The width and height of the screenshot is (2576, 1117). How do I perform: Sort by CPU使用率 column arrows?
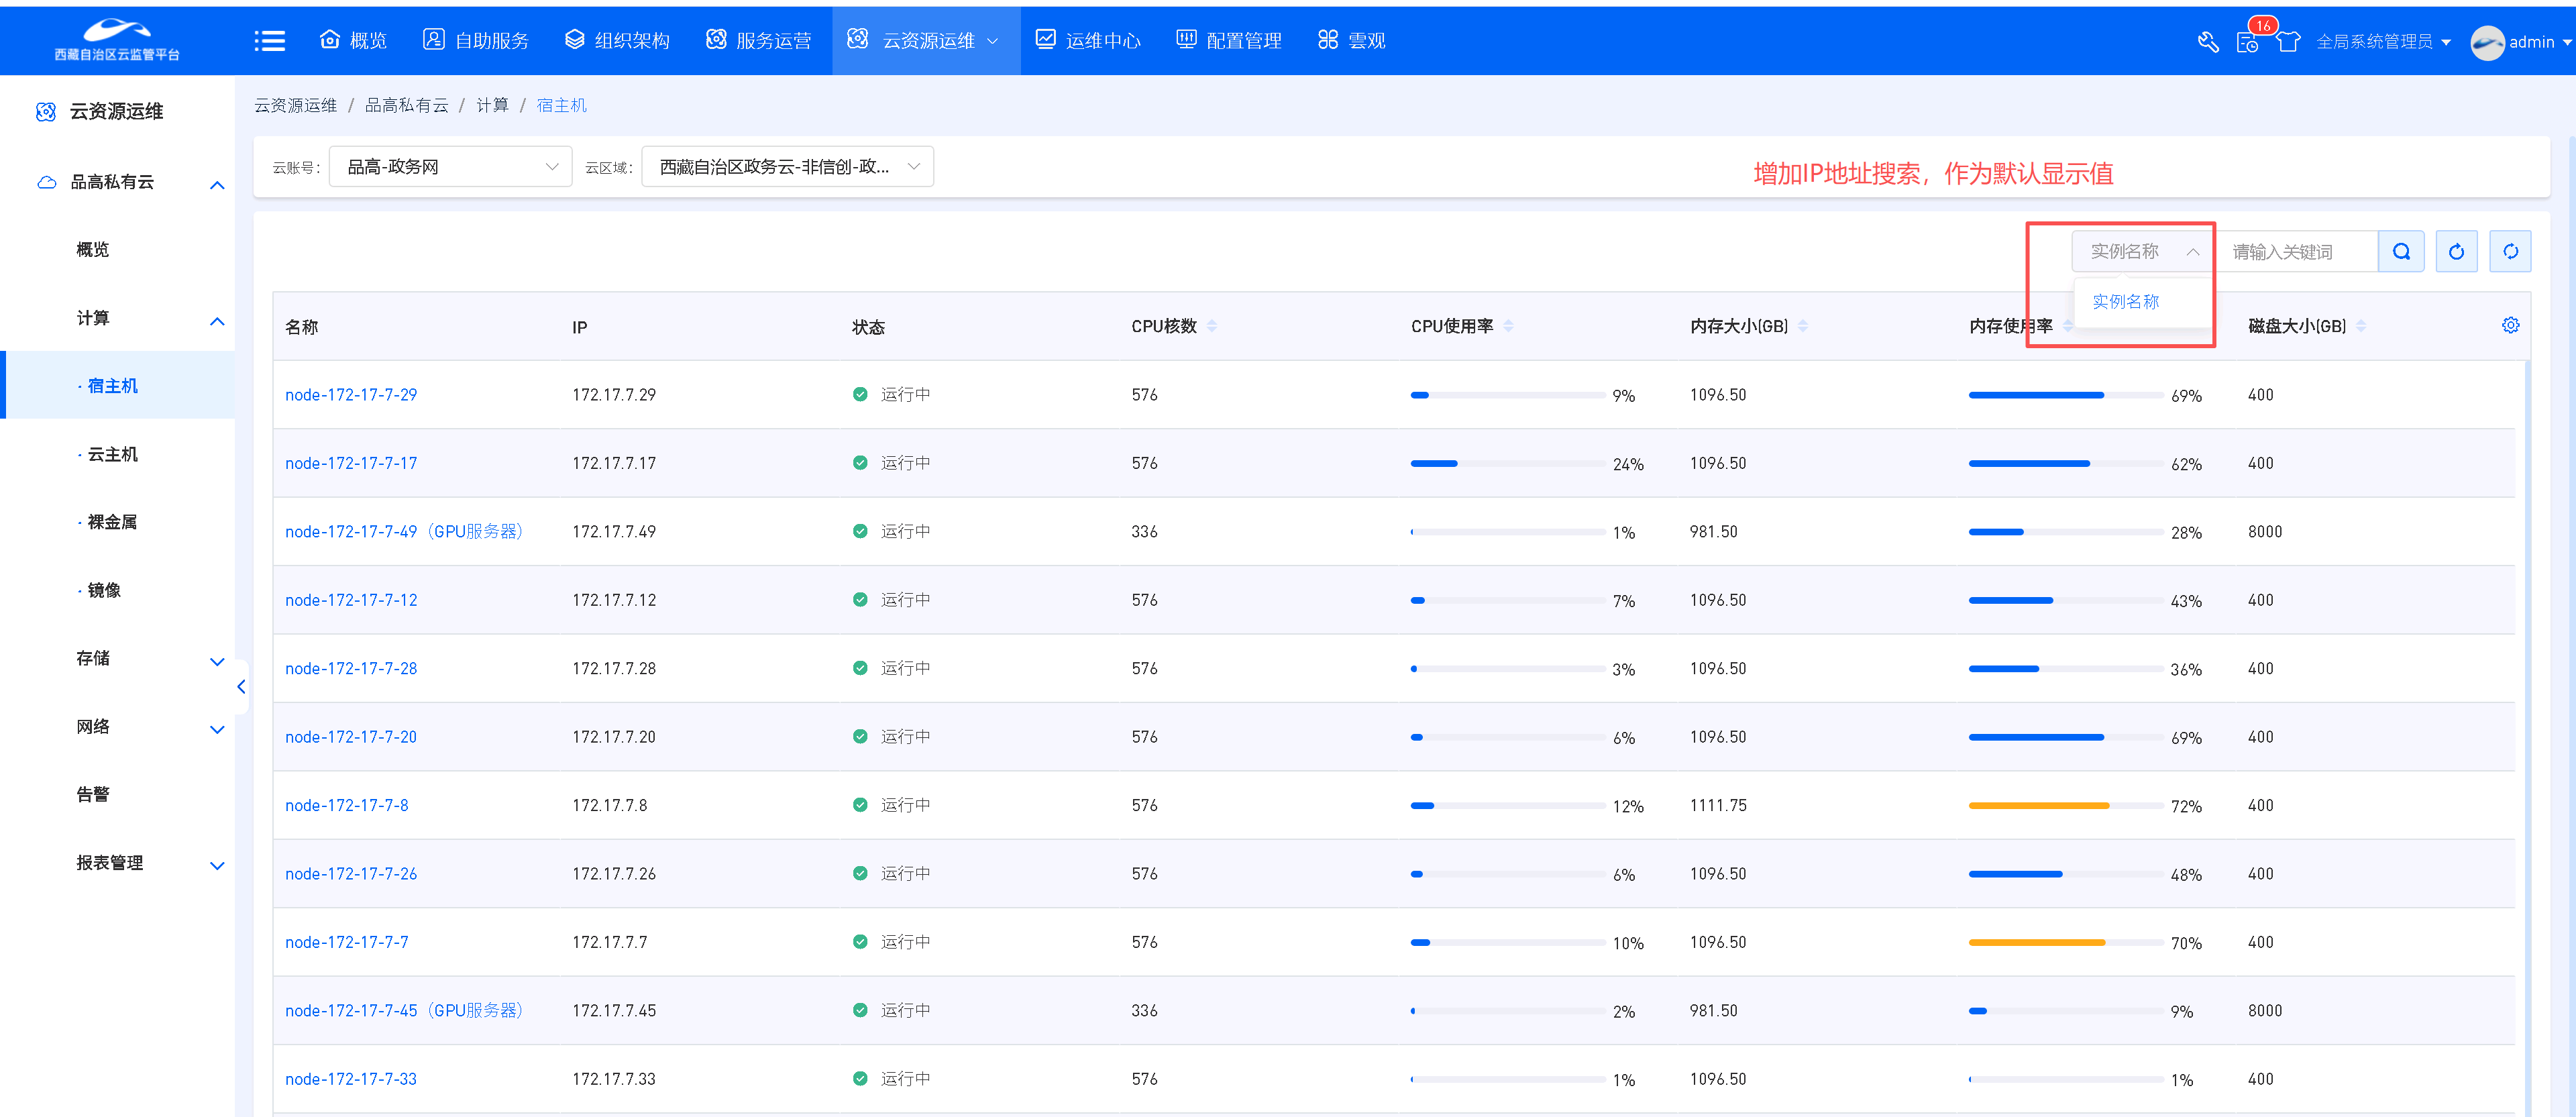pos(1508,326)
